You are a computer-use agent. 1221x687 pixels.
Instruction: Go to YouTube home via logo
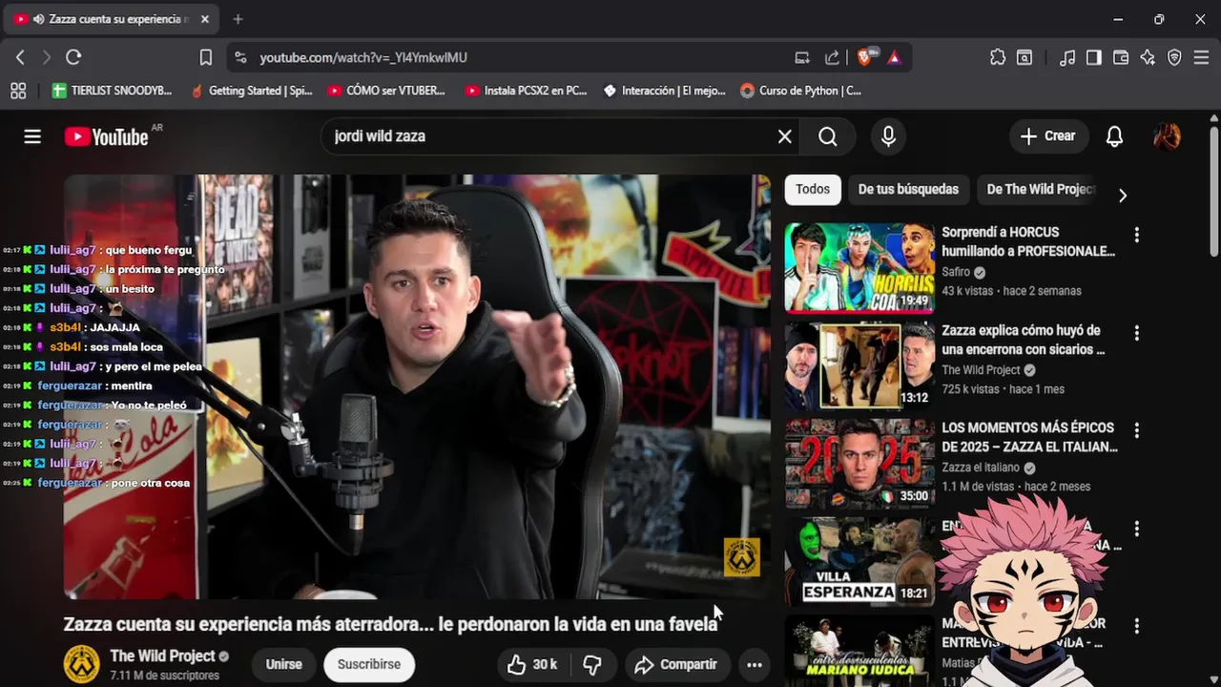pyautogui.click(x=106, y=136)
